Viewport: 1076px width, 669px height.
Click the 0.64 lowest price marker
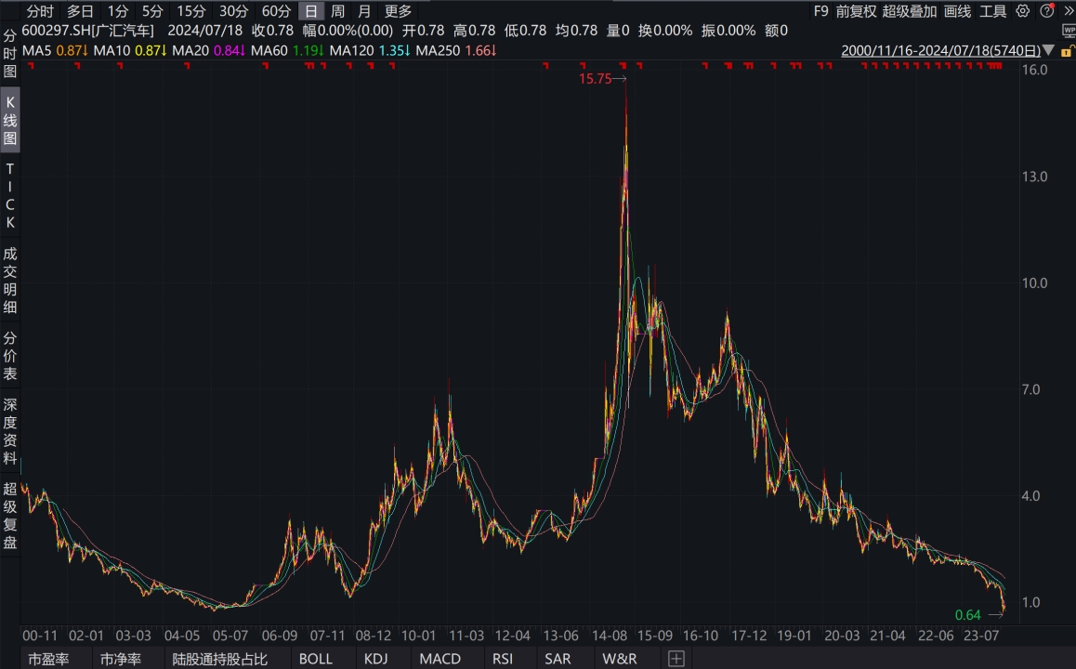(x=968, y=614)
